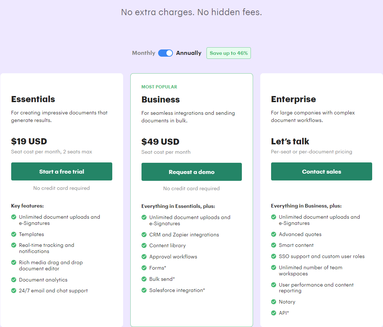Click the checkmark beside Notary in Enterprise
Image resolution: width=383 pixels, height=327 pixels.
[x=274, y=302]
